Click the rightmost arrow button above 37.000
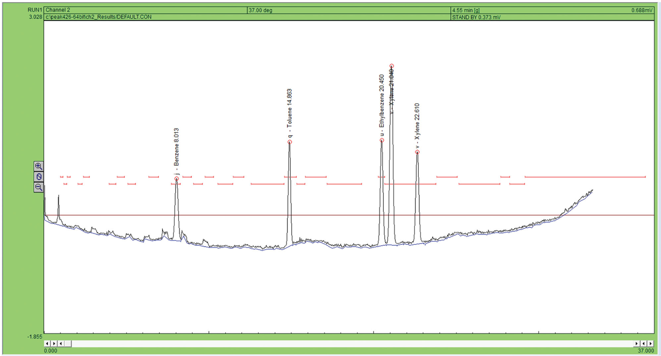The width and height of the screenshot is (661, 356). [x=651, y=344]
